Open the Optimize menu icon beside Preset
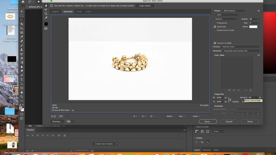 coord(258,11)
